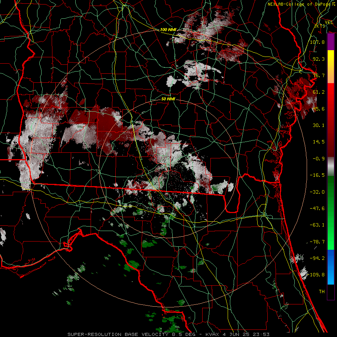Screen dimensions: 337x337
Task: Click the 61.2 legend value
Action: pyautogui.click(x=319, y=92)
